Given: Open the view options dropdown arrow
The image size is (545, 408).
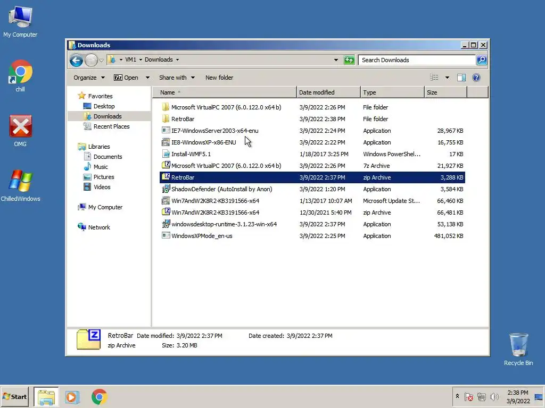Looking at the screenshot, I should [447, 78].
